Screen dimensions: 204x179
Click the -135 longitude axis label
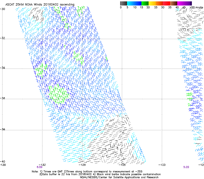(3, 165)
